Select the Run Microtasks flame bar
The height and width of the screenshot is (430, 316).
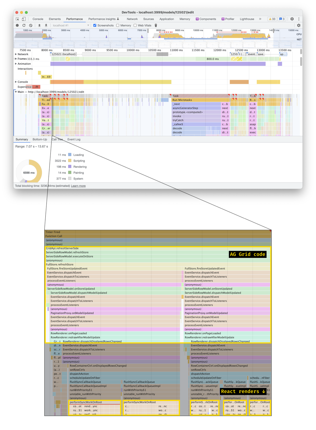pyautogui.click(x=201, y=100)
